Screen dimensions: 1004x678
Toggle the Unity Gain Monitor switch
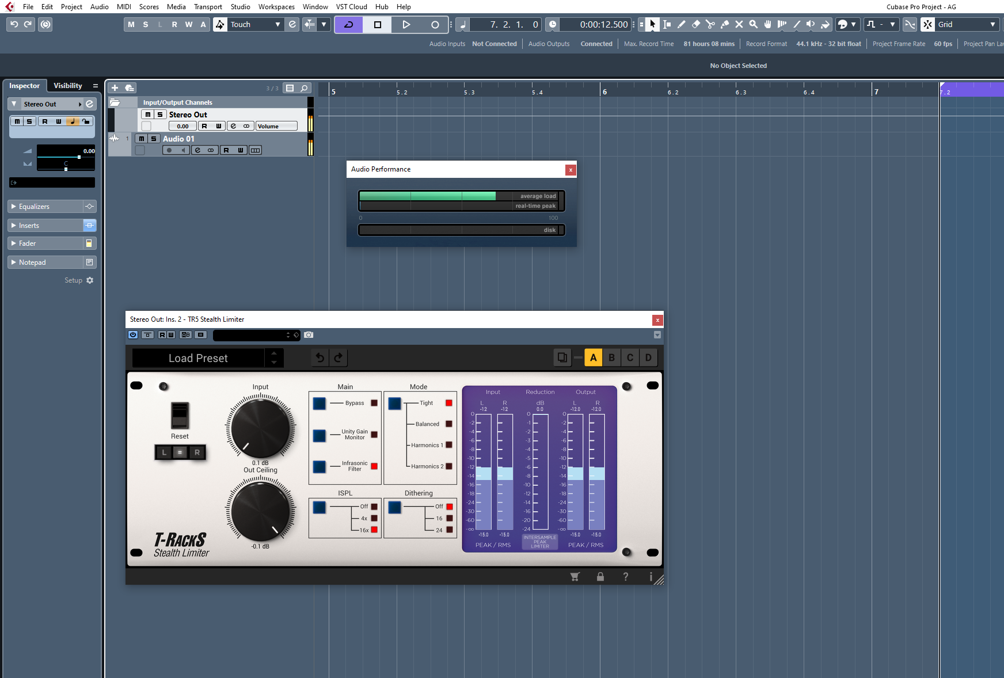point(320,435)
